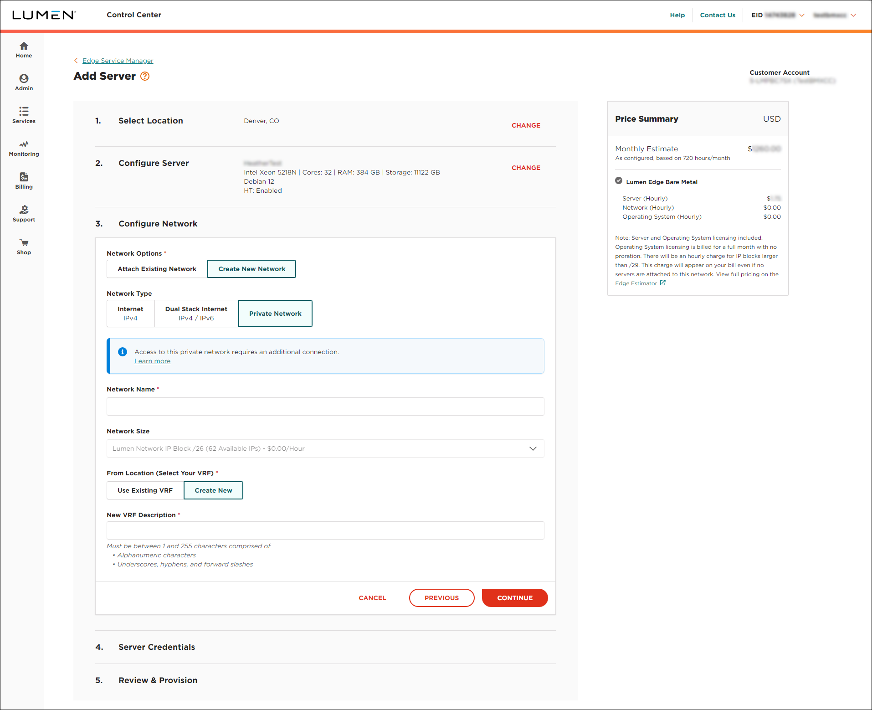Choose Dual Stack Internet IPv4 / IPv6 type

196,314
